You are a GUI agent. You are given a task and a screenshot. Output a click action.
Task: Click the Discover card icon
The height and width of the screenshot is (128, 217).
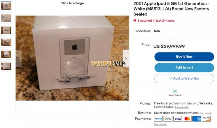[206, 119]
